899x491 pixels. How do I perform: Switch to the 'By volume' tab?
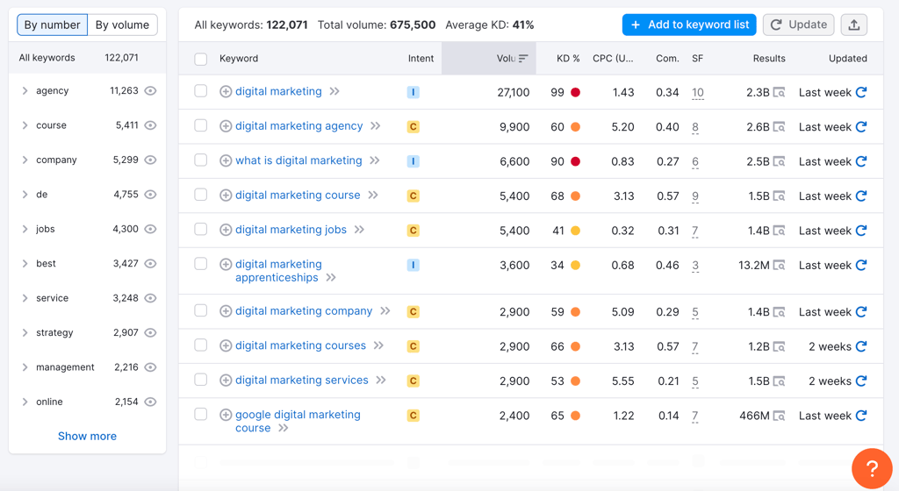(122, 25)
